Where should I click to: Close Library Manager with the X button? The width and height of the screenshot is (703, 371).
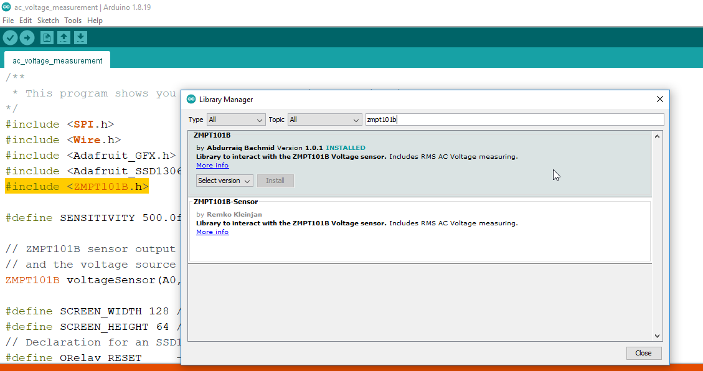click(x=659, y=99)
